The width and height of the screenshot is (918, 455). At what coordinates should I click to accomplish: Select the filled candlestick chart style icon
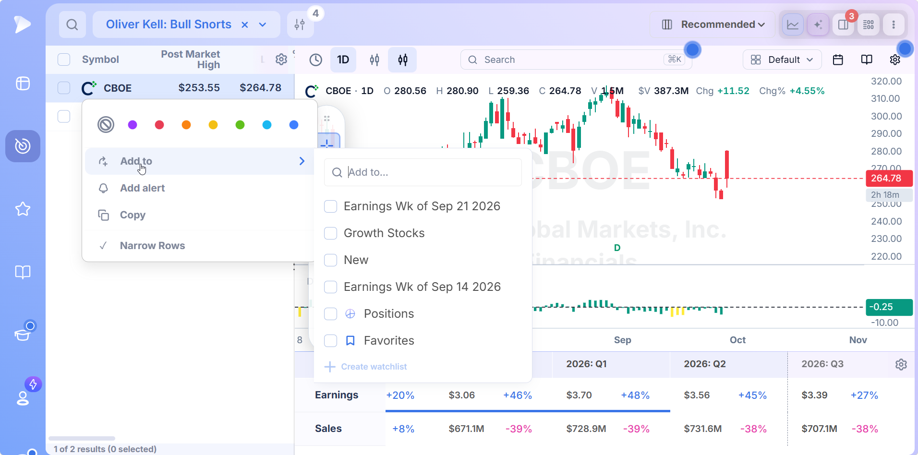[x=402, y=60]
